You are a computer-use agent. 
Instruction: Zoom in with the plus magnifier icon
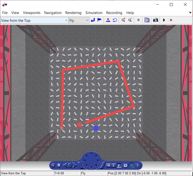123,20
